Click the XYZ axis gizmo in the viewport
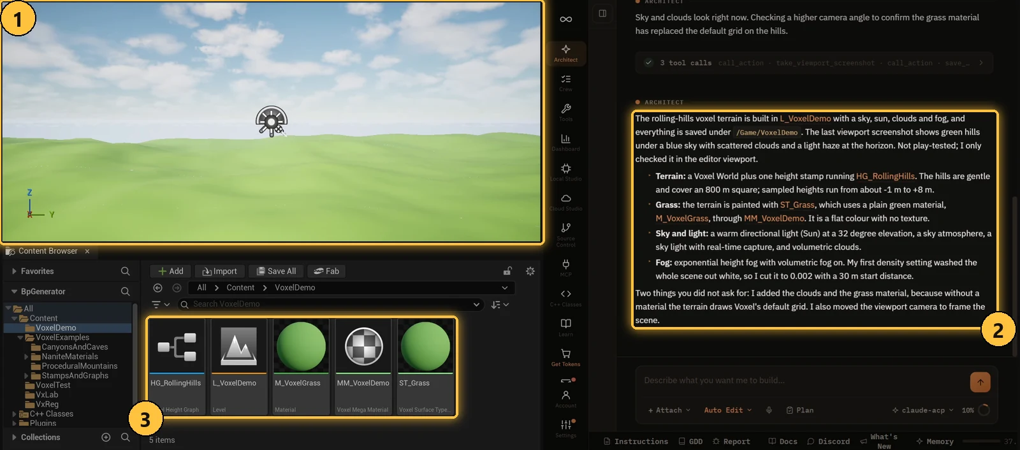Image resolution: width=1020 pixels, height=450 pixels. coord(40,205)
